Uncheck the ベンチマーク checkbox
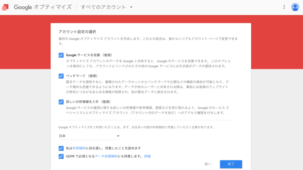Screen dimensions: 303x170 point(61,76)
